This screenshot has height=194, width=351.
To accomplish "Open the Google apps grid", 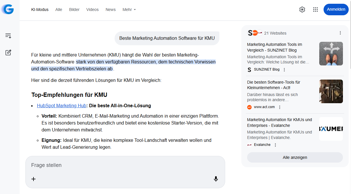I will point(315,10).
